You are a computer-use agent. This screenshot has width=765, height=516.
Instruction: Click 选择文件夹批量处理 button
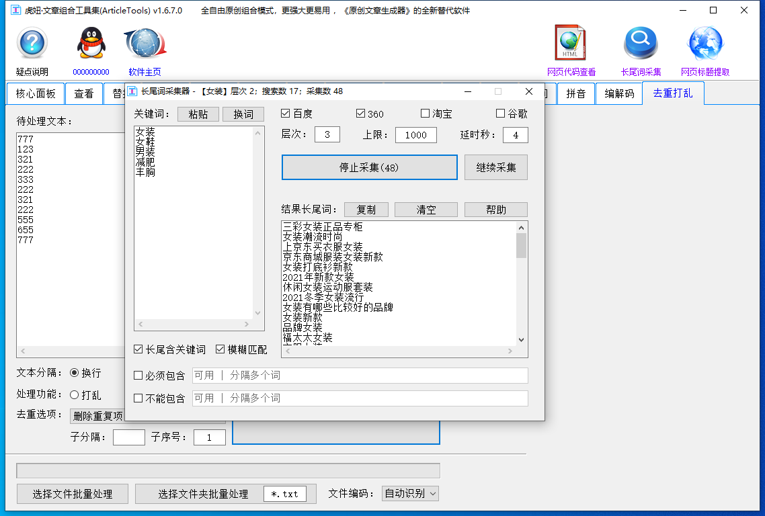[x=203, y=494]
